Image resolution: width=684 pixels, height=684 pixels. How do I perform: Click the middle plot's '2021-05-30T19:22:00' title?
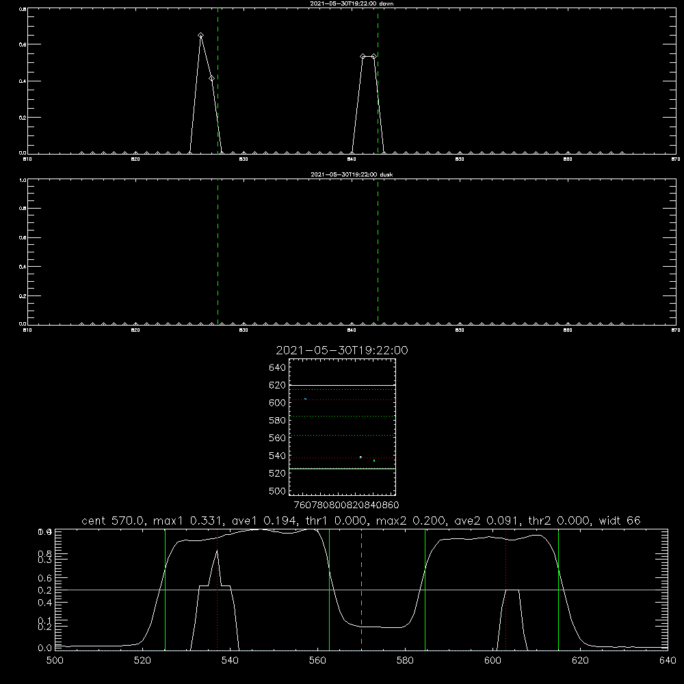tap(342, 350)
